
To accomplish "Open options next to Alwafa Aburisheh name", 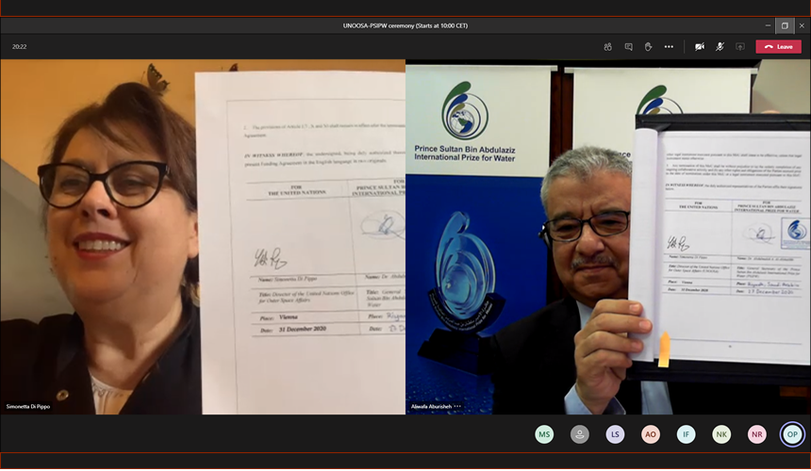I will tap(457, 406).
